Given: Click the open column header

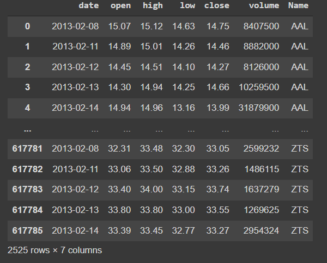Looking at the screenshot, I should (120, 5).
